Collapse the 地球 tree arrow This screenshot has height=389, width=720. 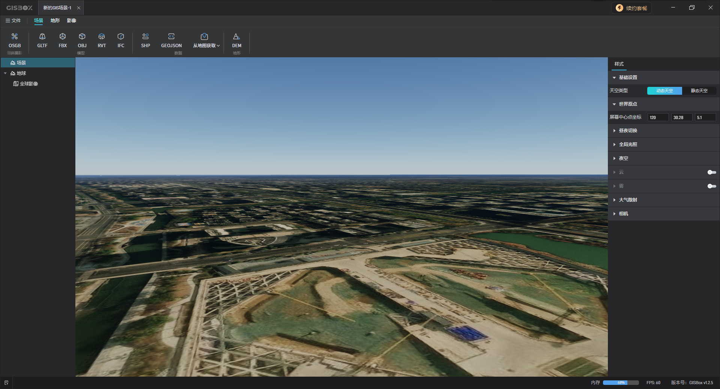coord(5,73)
